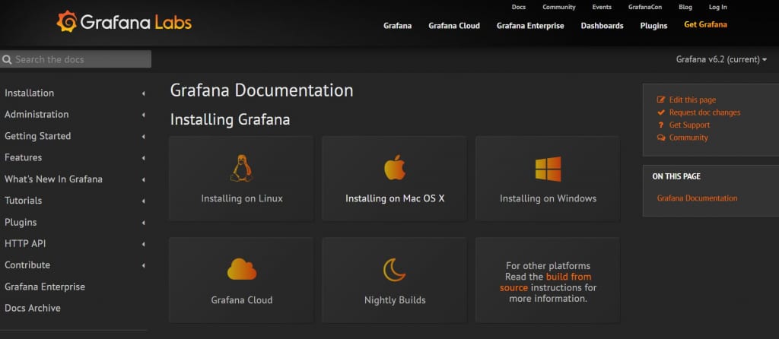
Task: Open Grafana Enterprise in the sidebar
Action: (x=45, y=287)
